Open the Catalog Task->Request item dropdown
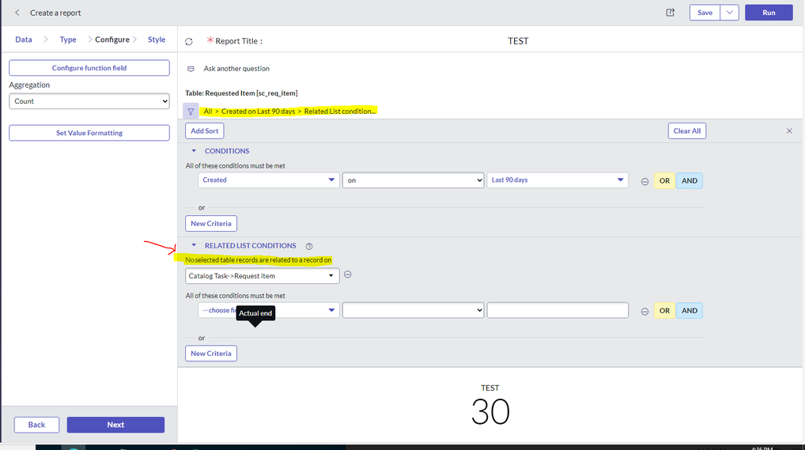Image resolution: width=805 pixels, height=450 pixels. (263, 276)
